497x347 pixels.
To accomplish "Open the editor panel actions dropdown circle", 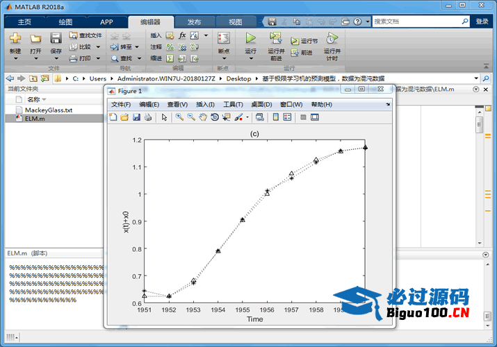I will 475,90.
